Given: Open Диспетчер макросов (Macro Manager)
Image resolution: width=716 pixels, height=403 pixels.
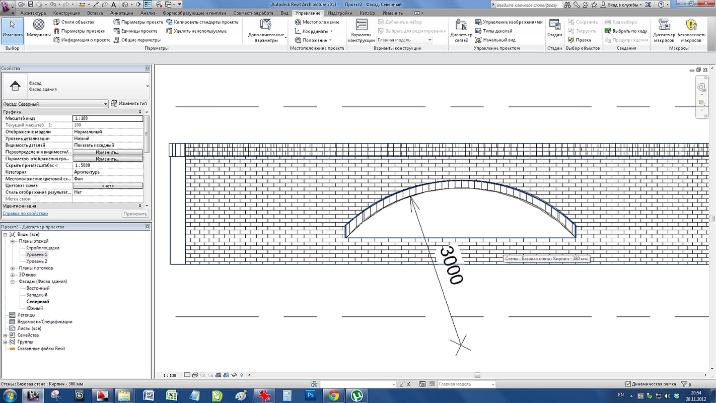Looking at the screenshot, I should click(x=664, y=28).
